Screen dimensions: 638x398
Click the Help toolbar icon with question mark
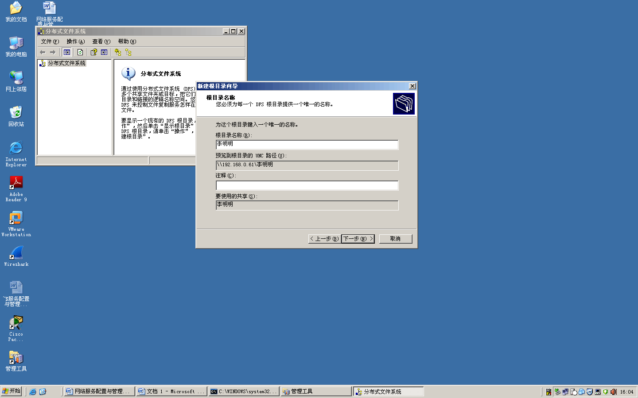[94, 52]
